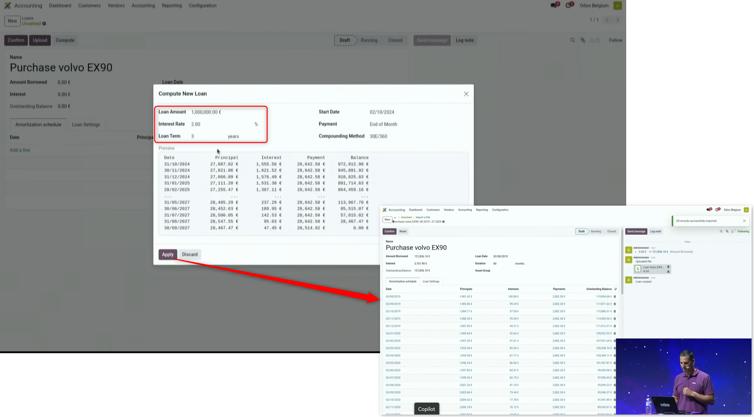Click the paperclip icon in inset window chatter
754x417 pixels.
coord(727,232)
